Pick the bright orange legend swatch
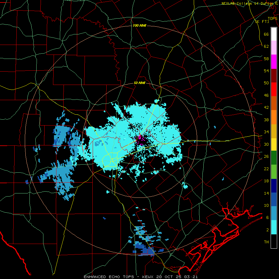The image size is (279, 279). 274,117
